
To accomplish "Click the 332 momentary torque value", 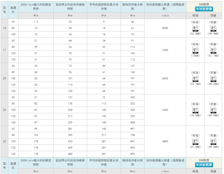I will click(132, 104).
